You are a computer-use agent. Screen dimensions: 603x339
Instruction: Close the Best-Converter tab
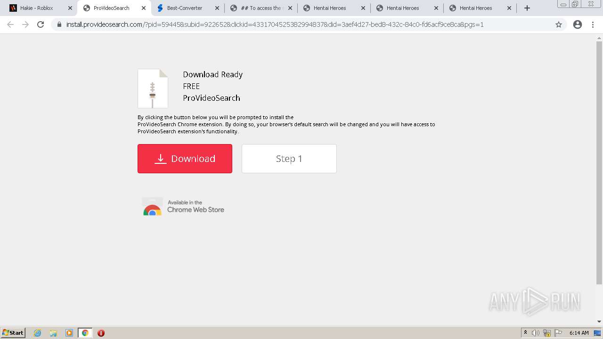[x=217, y=8]
